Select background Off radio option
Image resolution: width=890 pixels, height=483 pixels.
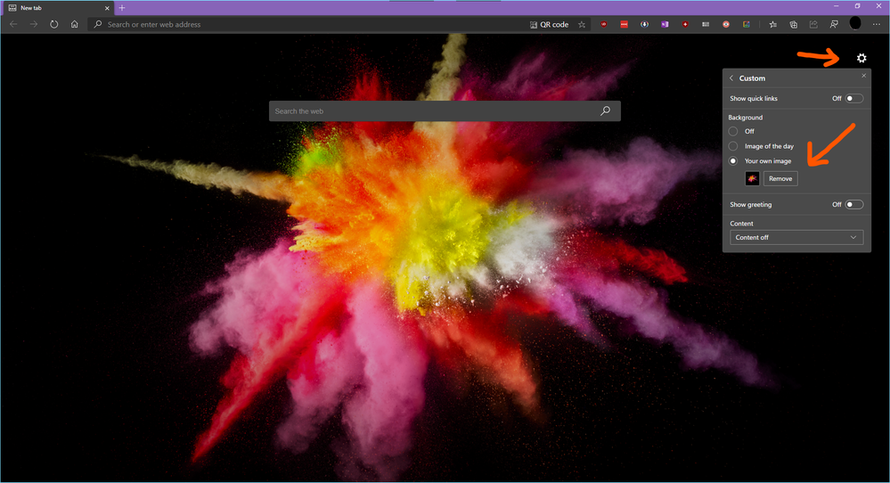pyautogui.click(x=733, y=131)
